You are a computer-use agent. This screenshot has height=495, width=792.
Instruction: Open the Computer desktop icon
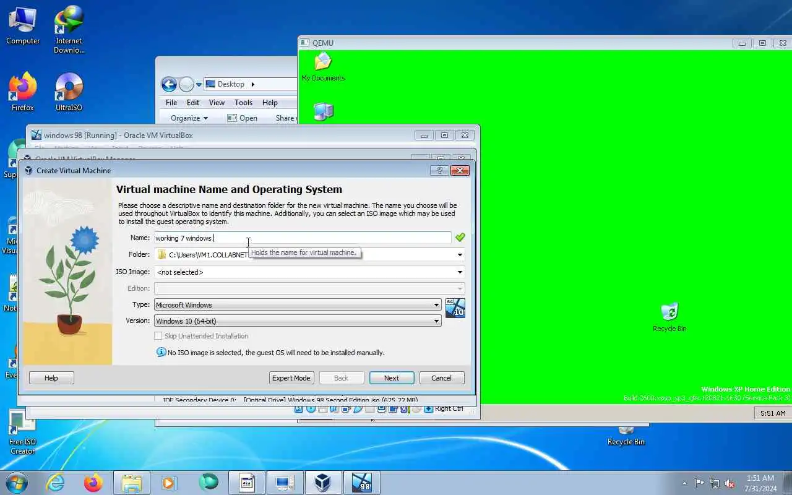(x=23, y=25)
